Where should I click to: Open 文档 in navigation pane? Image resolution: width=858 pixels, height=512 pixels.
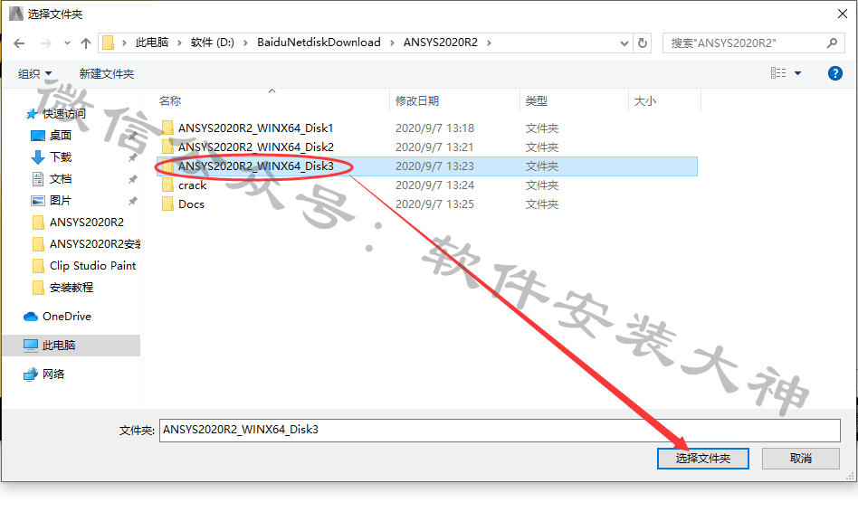coord(61,179)
